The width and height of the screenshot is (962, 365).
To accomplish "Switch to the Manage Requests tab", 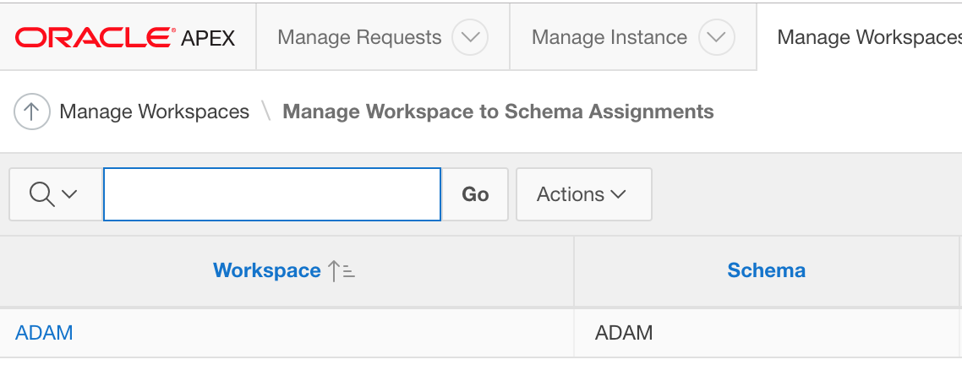I will (x=359, y=38).
